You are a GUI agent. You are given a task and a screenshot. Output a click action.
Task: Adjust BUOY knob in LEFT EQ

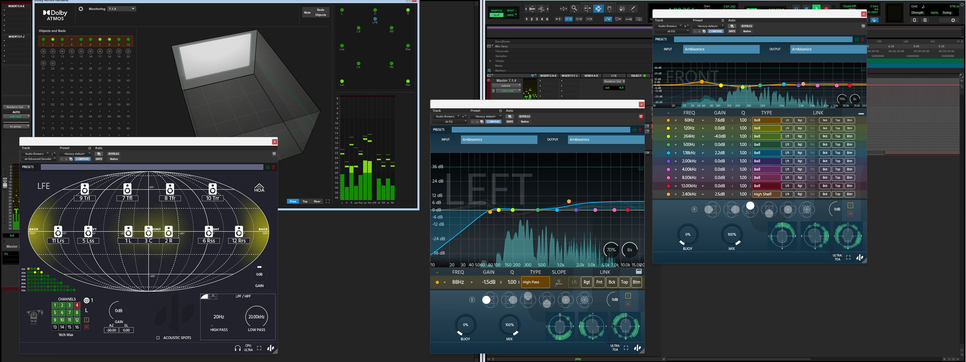coord(465,325)
